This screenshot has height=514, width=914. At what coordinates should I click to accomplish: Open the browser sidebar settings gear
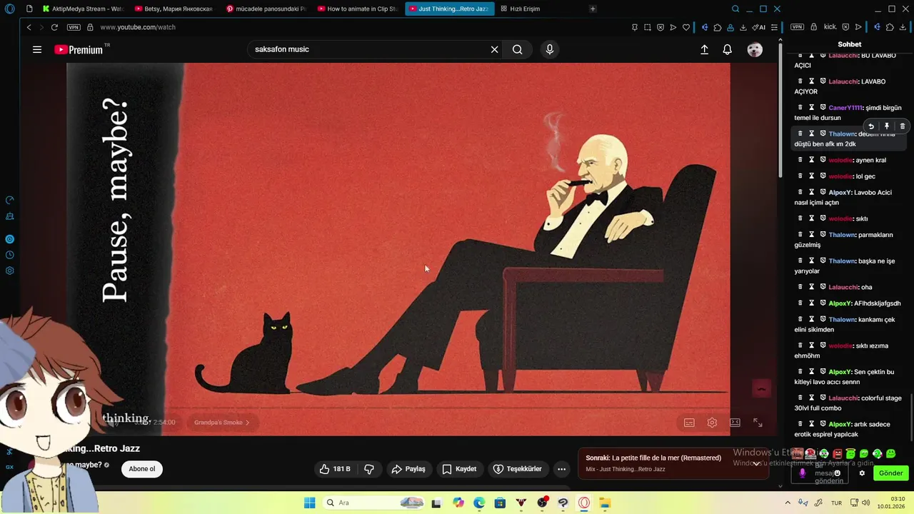[10, 271]
